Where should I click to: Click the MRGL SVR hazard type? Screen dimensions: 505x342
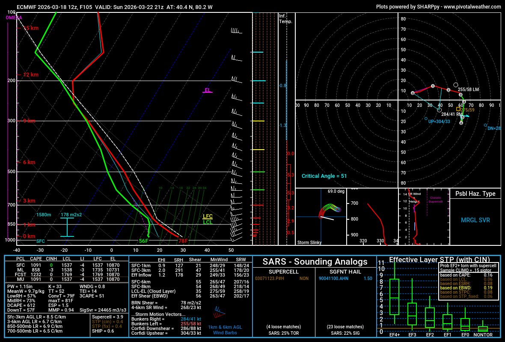[475, 220]
